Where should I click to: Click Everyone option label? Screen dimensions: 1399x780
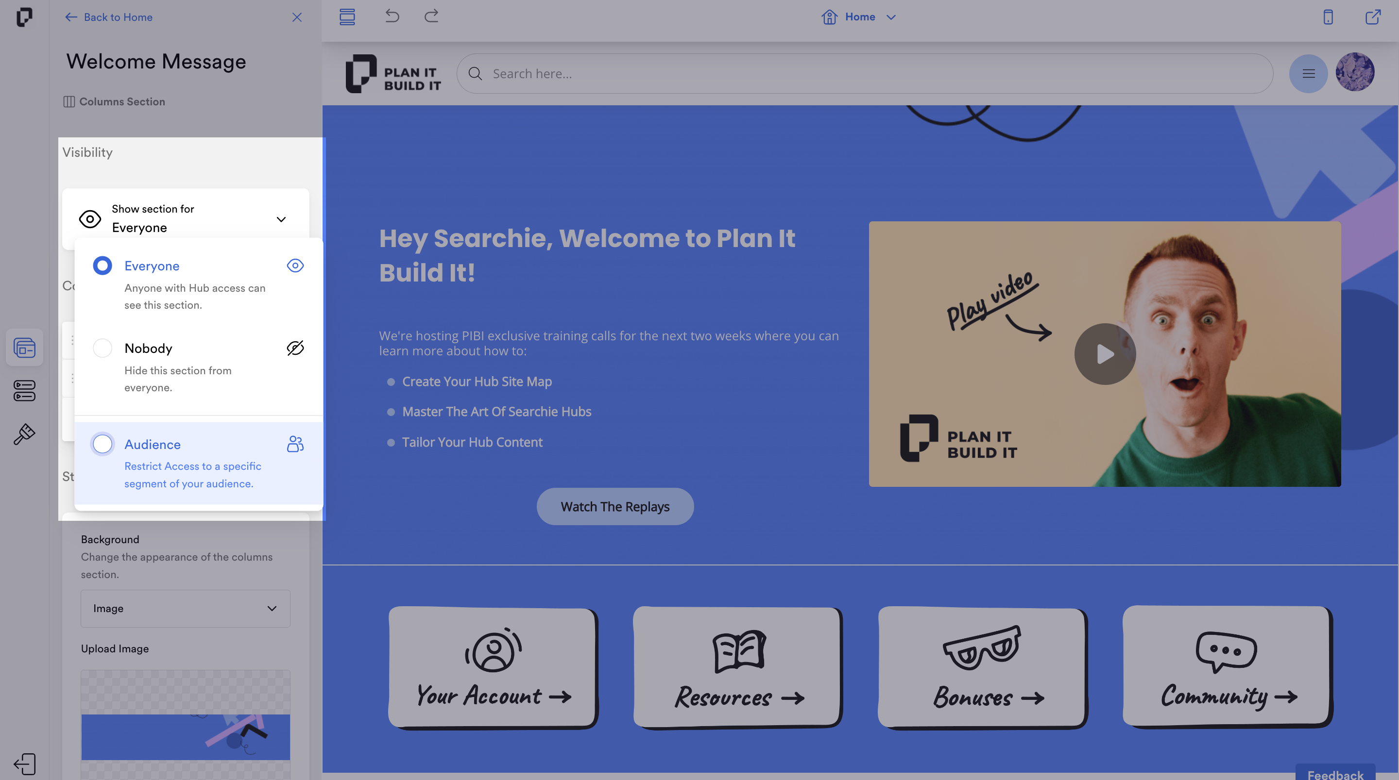[152, 266]
